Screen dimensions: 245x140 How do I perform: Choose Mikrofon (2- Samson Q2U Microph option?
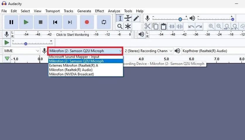point(86,61)
